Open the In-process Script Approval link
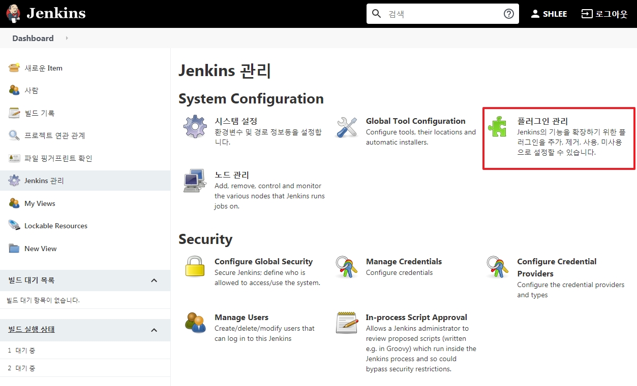The height and width of the screenshot is (386, 637). [x=416, y=318]
